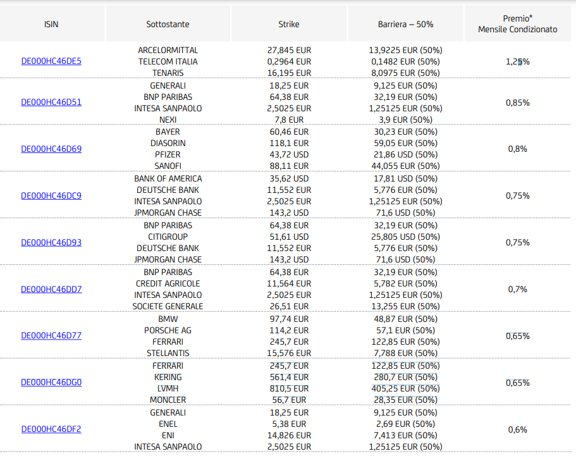Image resolution: width=576 pixels, height=456 pixels.
Task: Click the Strike column header
Action: [289, 24]
